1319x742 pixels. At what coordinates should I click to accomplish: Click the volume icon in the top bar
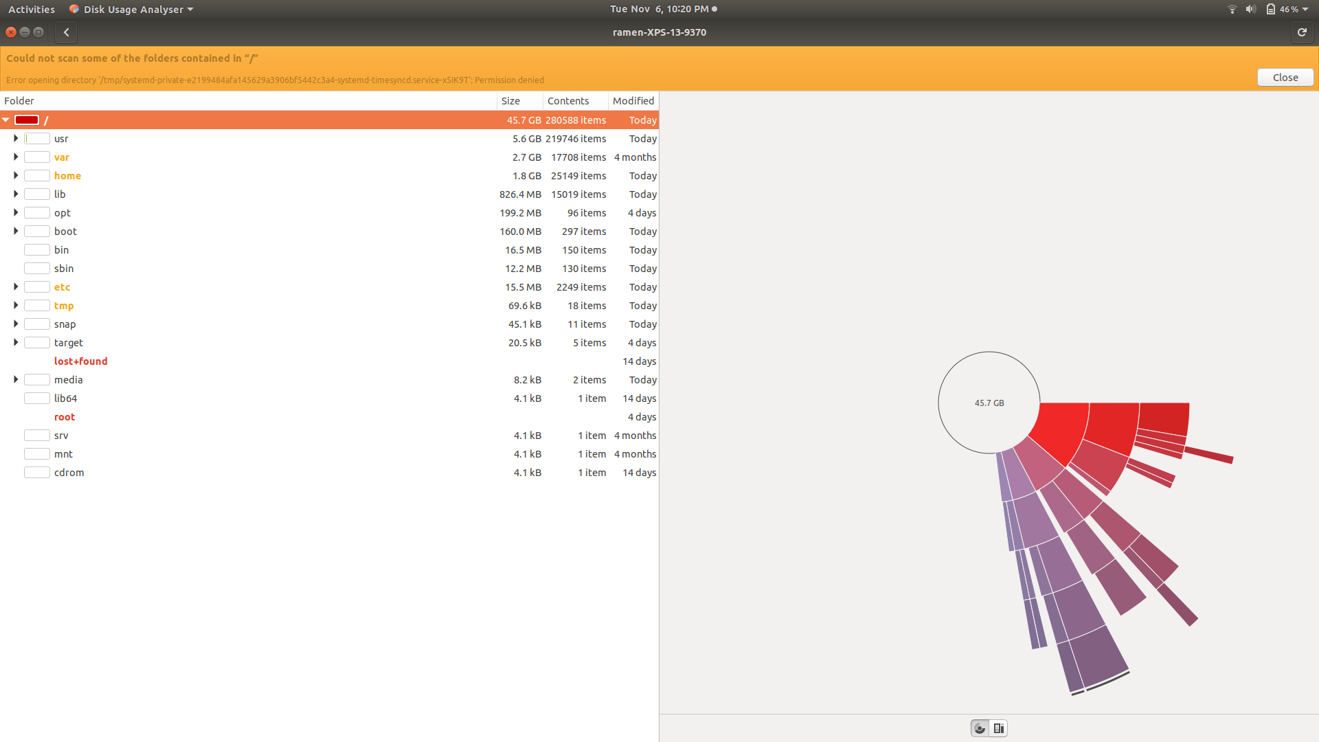(x=1252, y=9)
